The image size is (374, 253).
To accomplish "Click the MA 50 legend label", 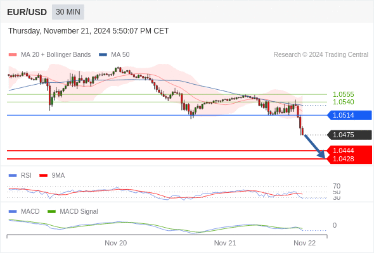I will (x=120, y=55).
